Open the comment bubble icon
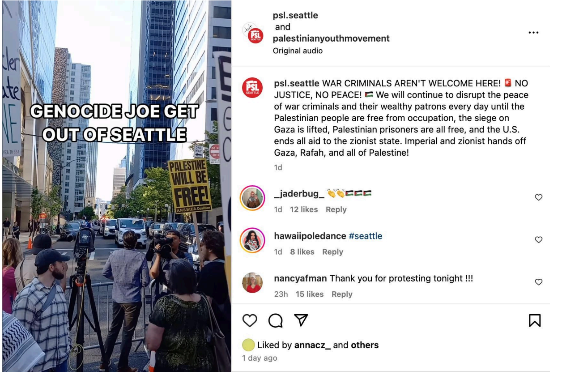The image size is (562, 375). pyautogui.click(x=276, y=320)
